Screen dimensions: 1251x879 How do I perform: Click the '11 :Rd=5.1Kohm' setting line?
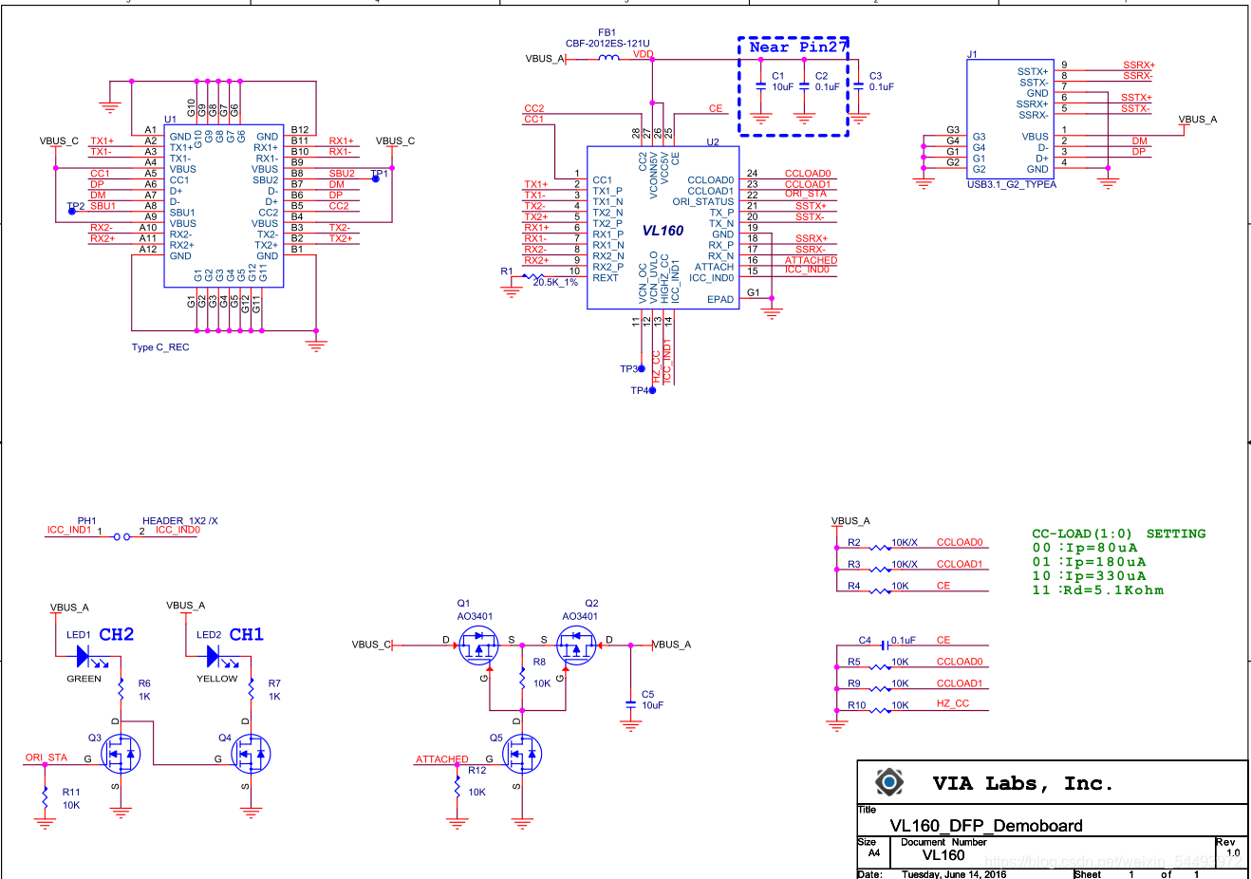click(1098, 590)
